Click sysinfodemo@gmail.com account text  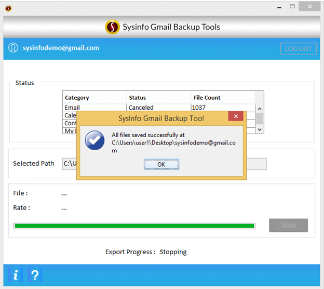[x=61, y=48]
